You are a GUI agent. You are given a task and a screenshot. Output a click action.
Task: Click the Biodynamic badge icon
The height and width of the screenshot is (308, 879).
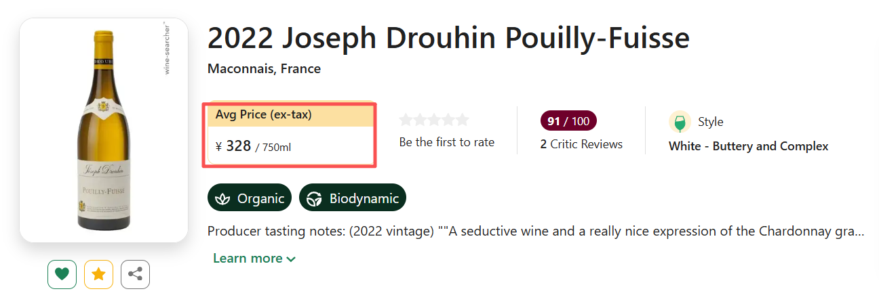[x=314, y=198]
